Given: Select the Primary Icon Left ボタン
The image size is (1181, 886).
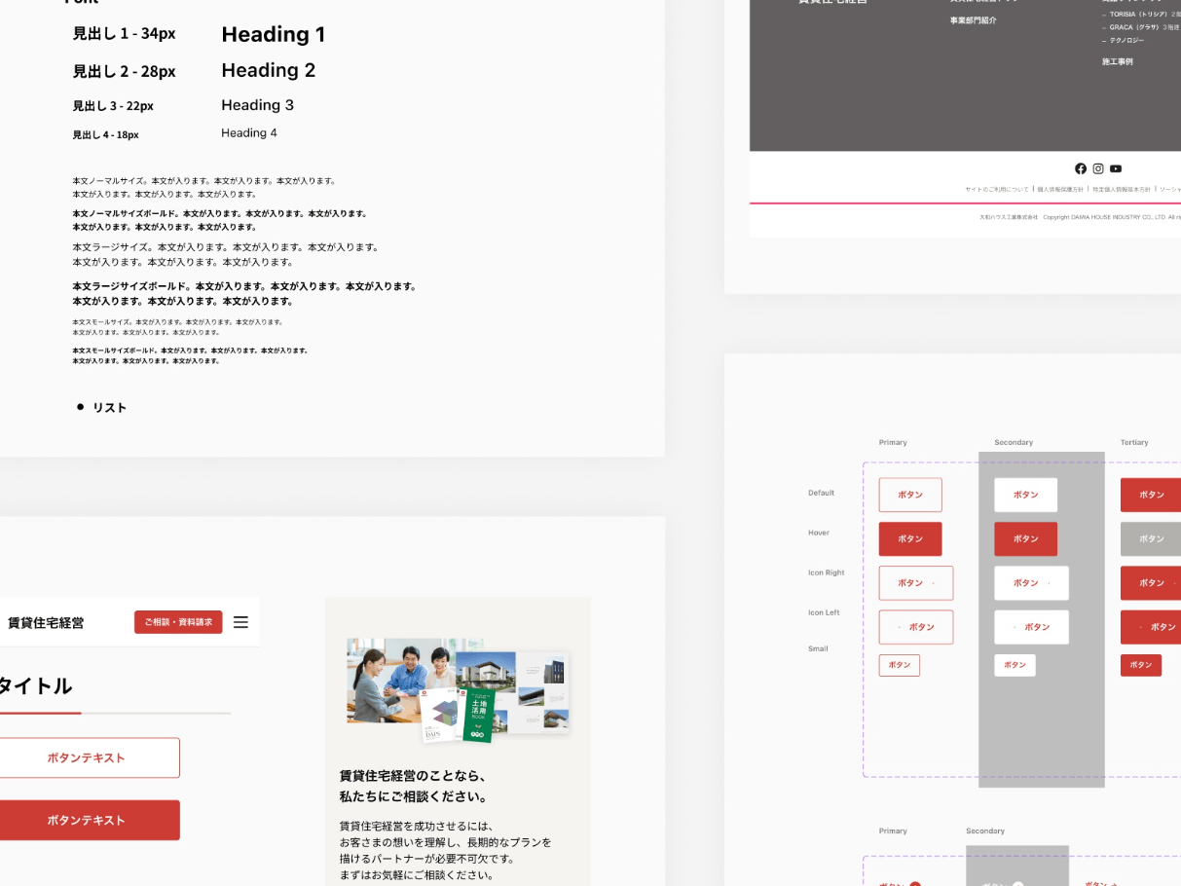Looking at the screenshot, I should coord(916,627).
